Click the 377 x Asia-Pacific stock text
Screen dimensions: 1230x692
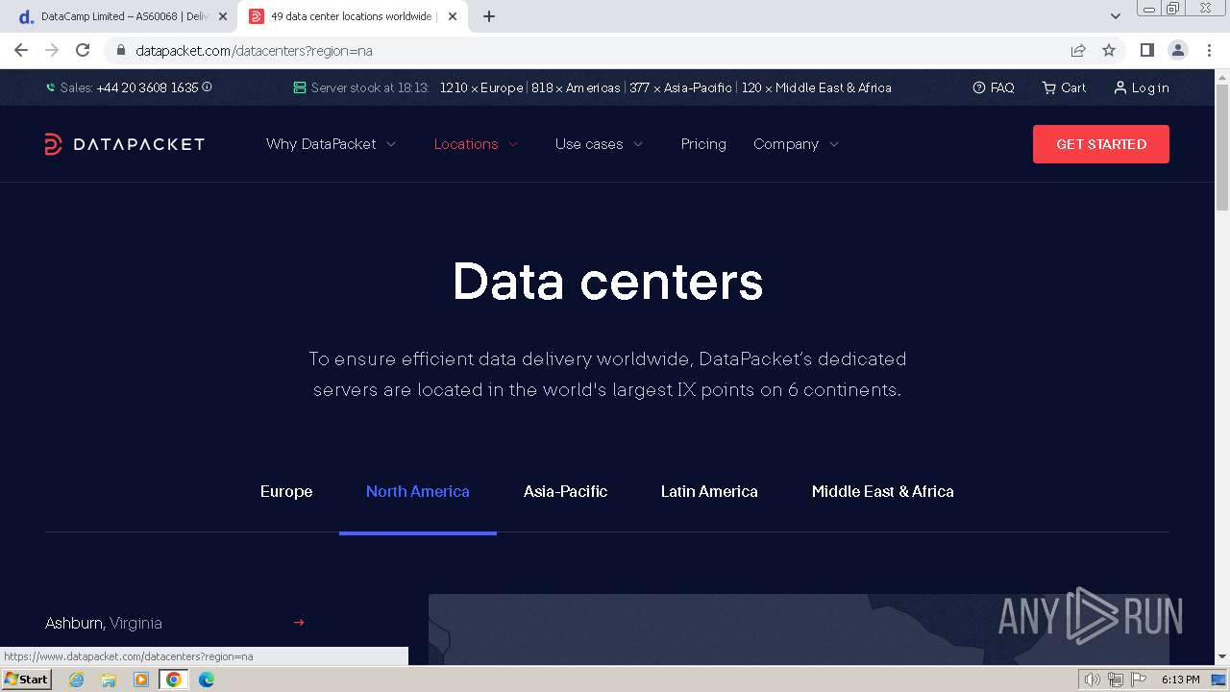click(x=680, y=87)
